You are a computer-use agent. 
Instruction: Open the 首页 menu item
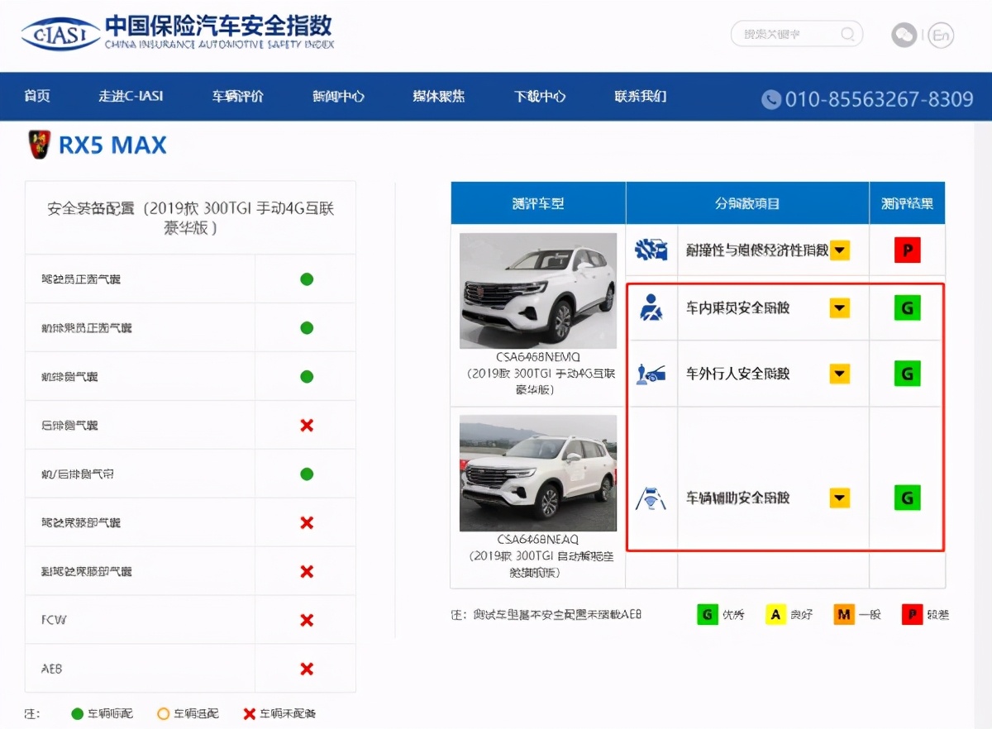(36, 97)
